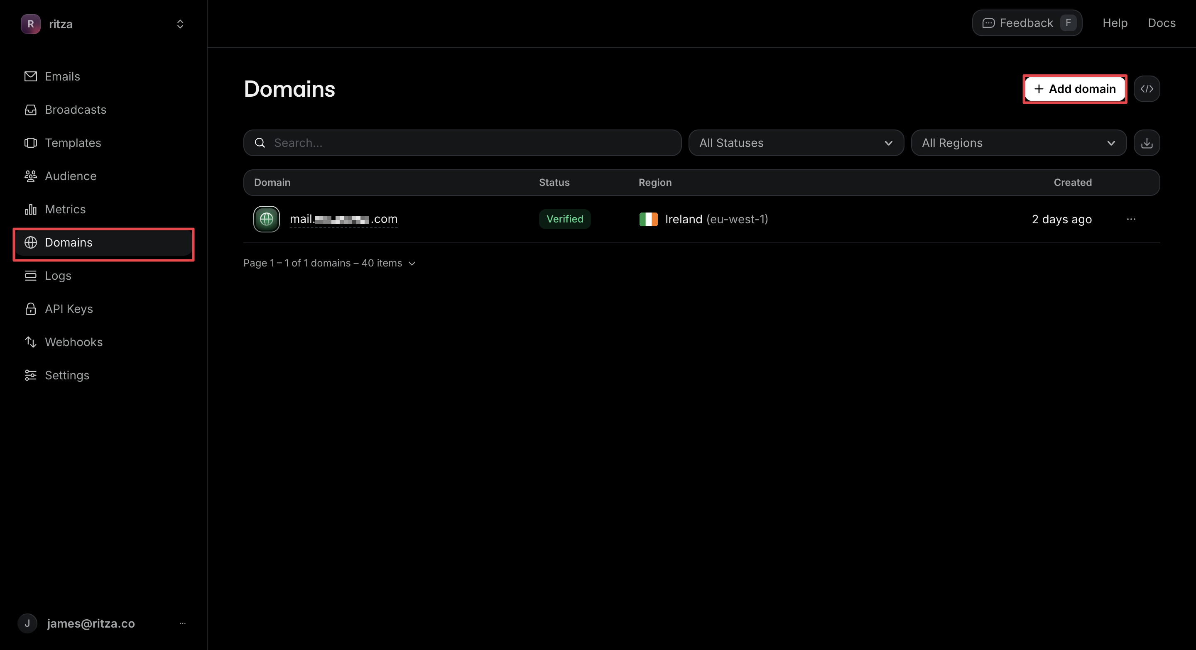Click the green globe domain icon
Screen dimensions: 1196x650
coord(267,219)
